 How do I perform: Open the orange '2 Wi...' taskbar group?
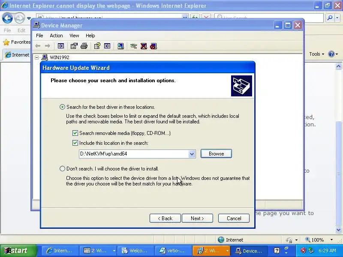pyautogui.click(x=211, y=251)
